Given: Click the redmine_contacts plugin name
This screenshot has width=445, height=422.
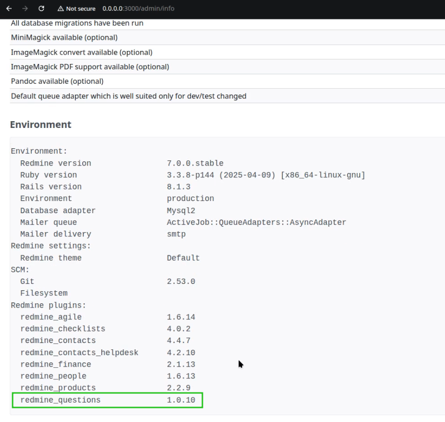Looking at the screenshot, I should [58, 340].
